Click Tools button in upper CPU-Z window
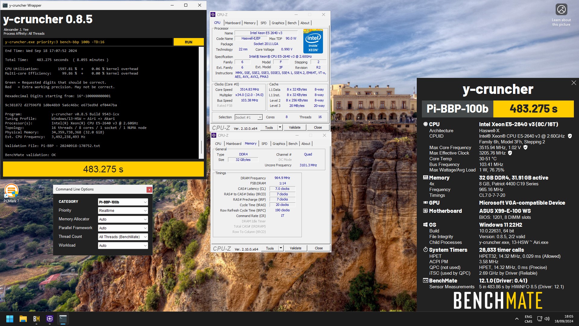Image resolution: width=579 pixels, height=326 pixels. tap(269, 127)
